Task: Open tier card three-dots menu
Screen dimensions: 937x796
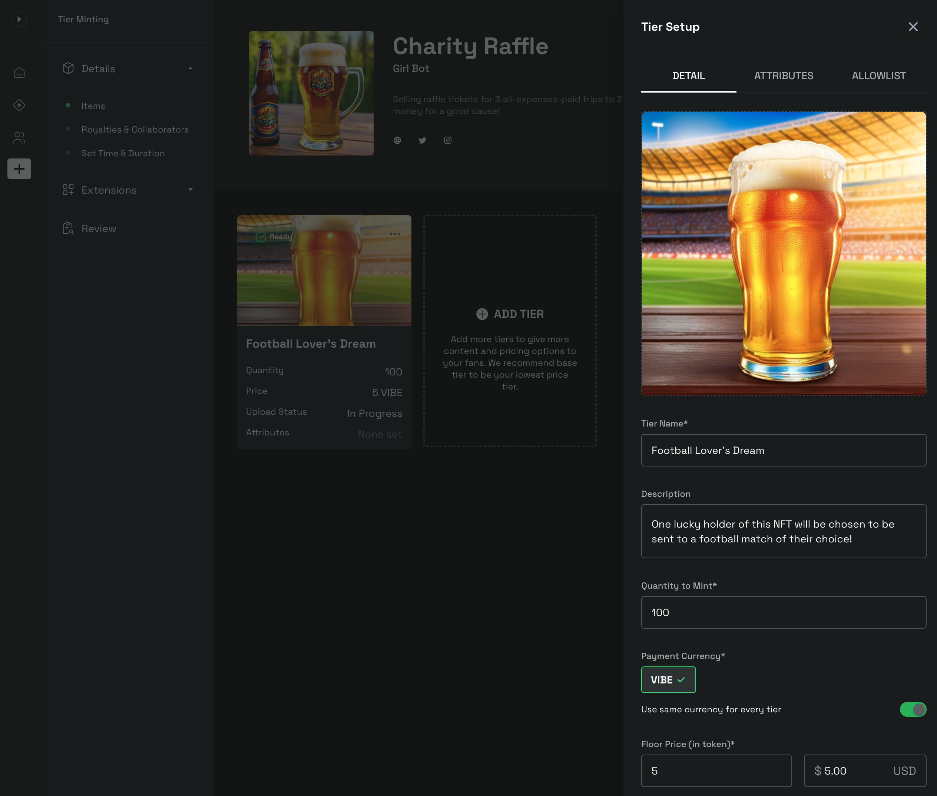Action: click(395, 234)
